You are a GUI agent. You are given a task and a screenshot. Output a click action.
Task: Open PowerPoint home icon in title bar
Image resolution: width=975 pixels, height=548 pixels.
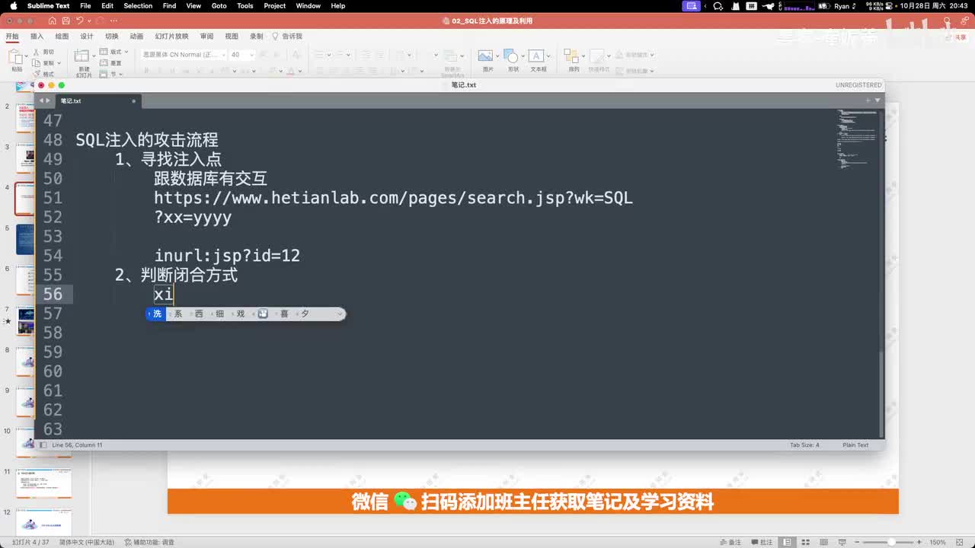pos(53,21)
